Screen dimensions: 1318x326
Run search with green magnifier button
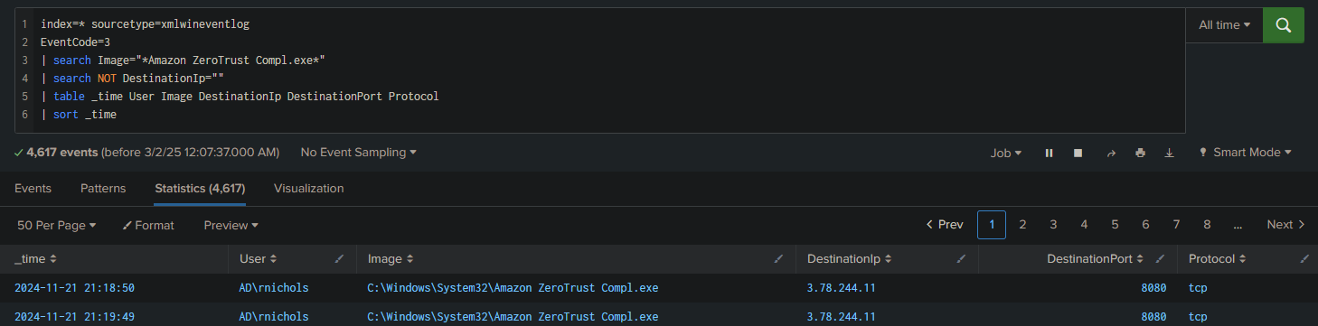point(1283,25)
